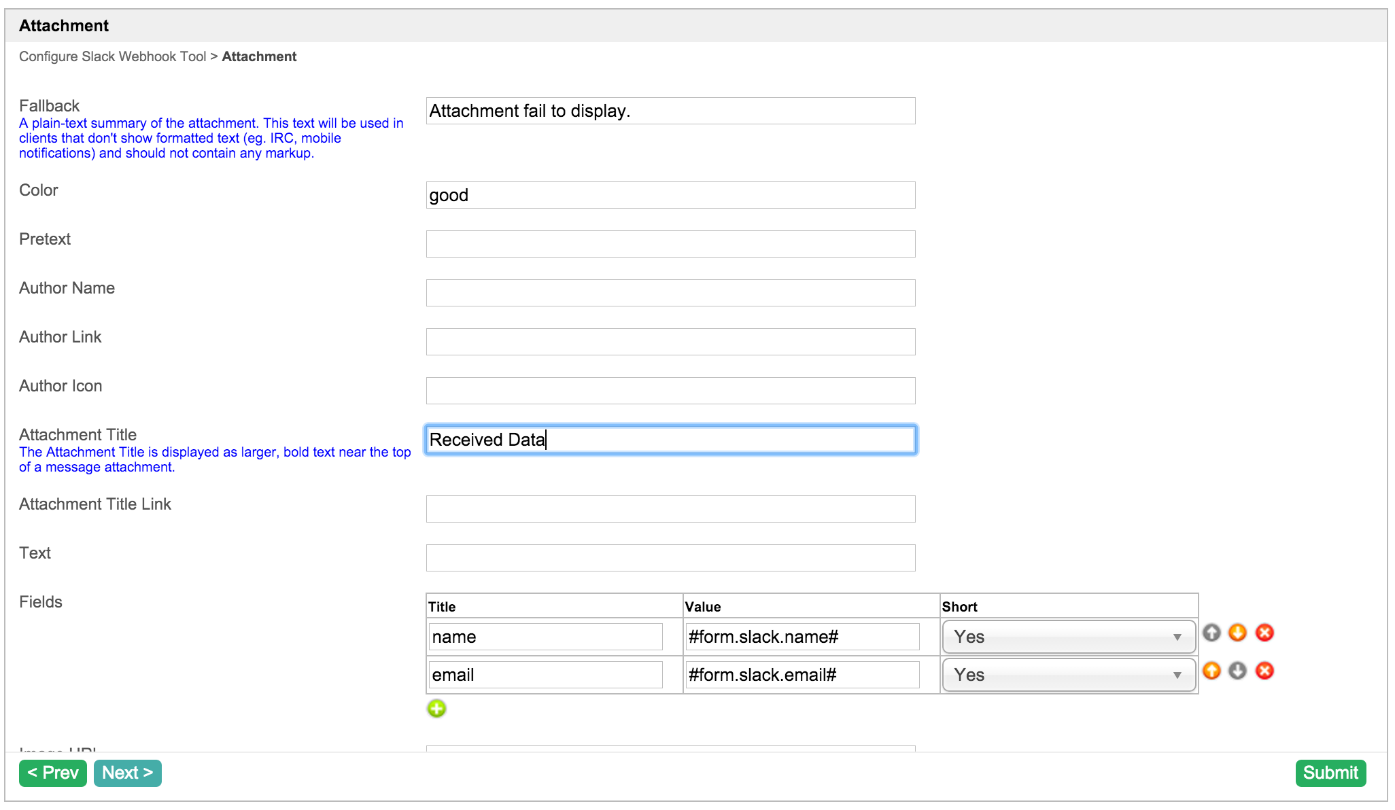Click into the Pretext input field
Image resolution: width=1395 pixels, height=810 pixels.
[x=670, y=244]
